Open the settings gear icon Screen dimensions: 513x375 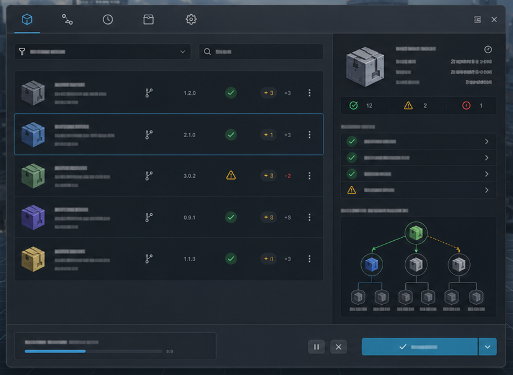pyautogui.click(x=190, y=19)
